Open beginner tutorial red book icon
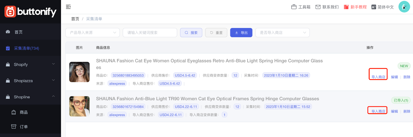The height and width of the screenshot is (137, 413). point(346,7)
